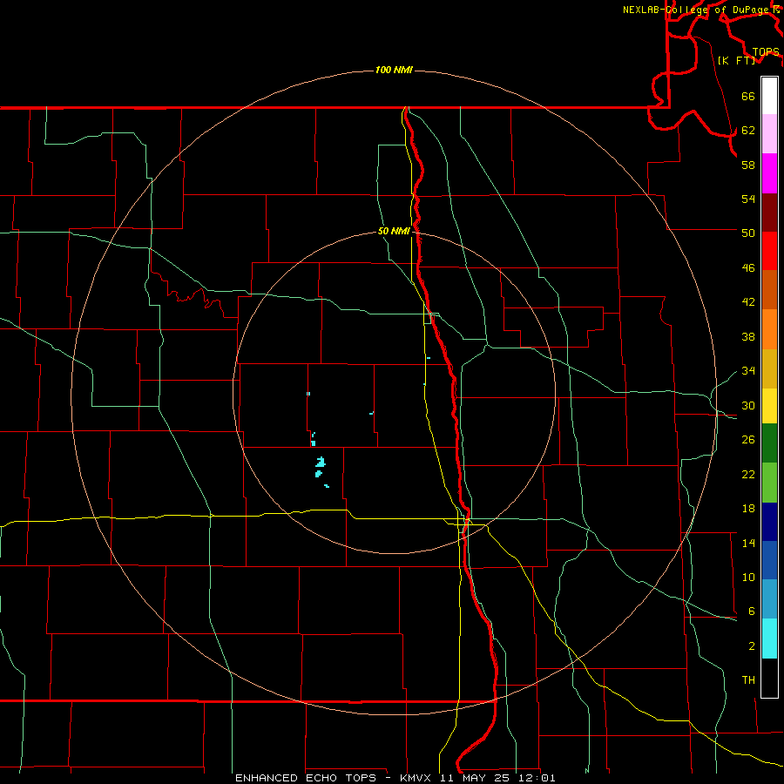Screen dimensions: 784x784
Task: Click the light pink legend swatch
Action: [769, 134]
